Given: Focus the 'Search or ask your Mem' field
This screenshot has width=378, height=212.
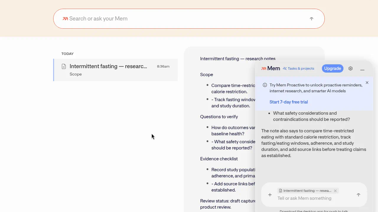Looking at the screenshot, I should [189, 19].
